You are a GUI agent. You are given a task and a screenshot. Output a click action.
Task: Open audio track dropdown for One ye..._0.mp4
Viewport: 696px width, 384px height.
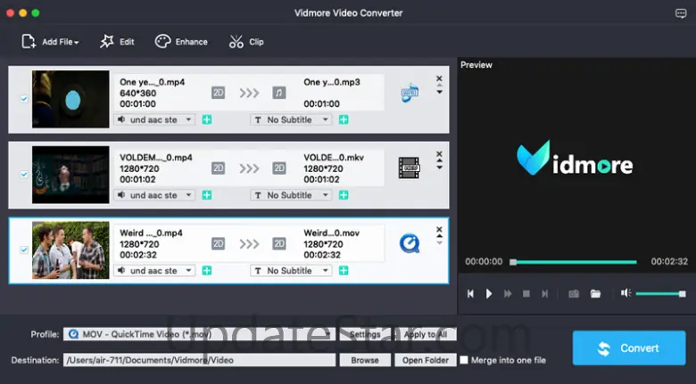(x=154, y=119)
